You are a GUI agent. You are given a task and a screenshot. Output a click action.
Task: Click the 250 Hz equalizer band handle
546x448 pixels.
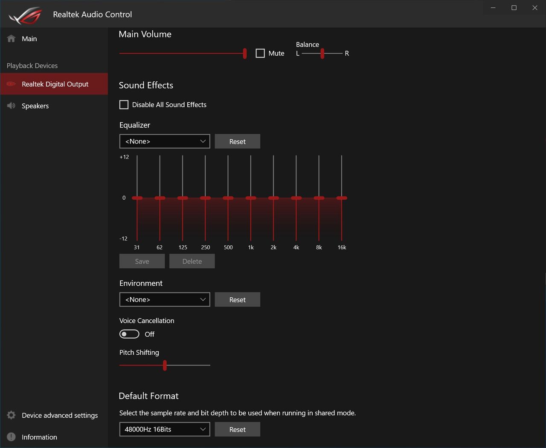[x=206, y=198]
